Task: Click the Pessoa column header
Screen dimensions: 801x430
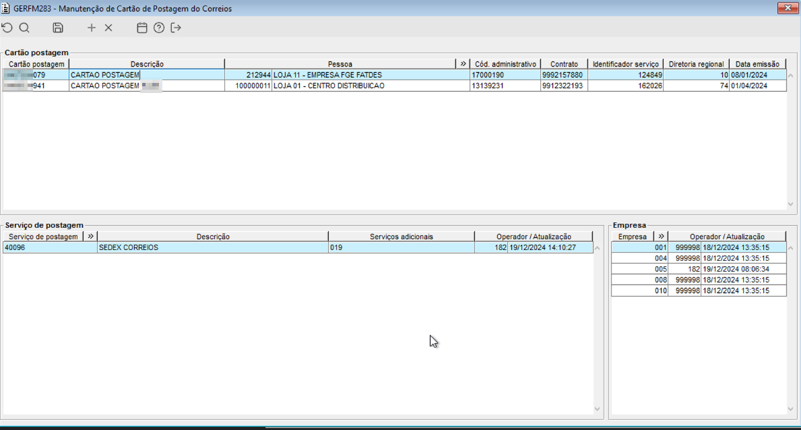Action: (x=340, y=64)
